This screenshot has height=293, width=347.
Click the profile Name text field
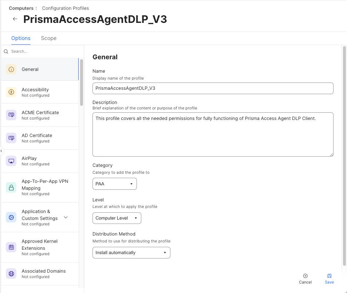(x=213, y=88)
